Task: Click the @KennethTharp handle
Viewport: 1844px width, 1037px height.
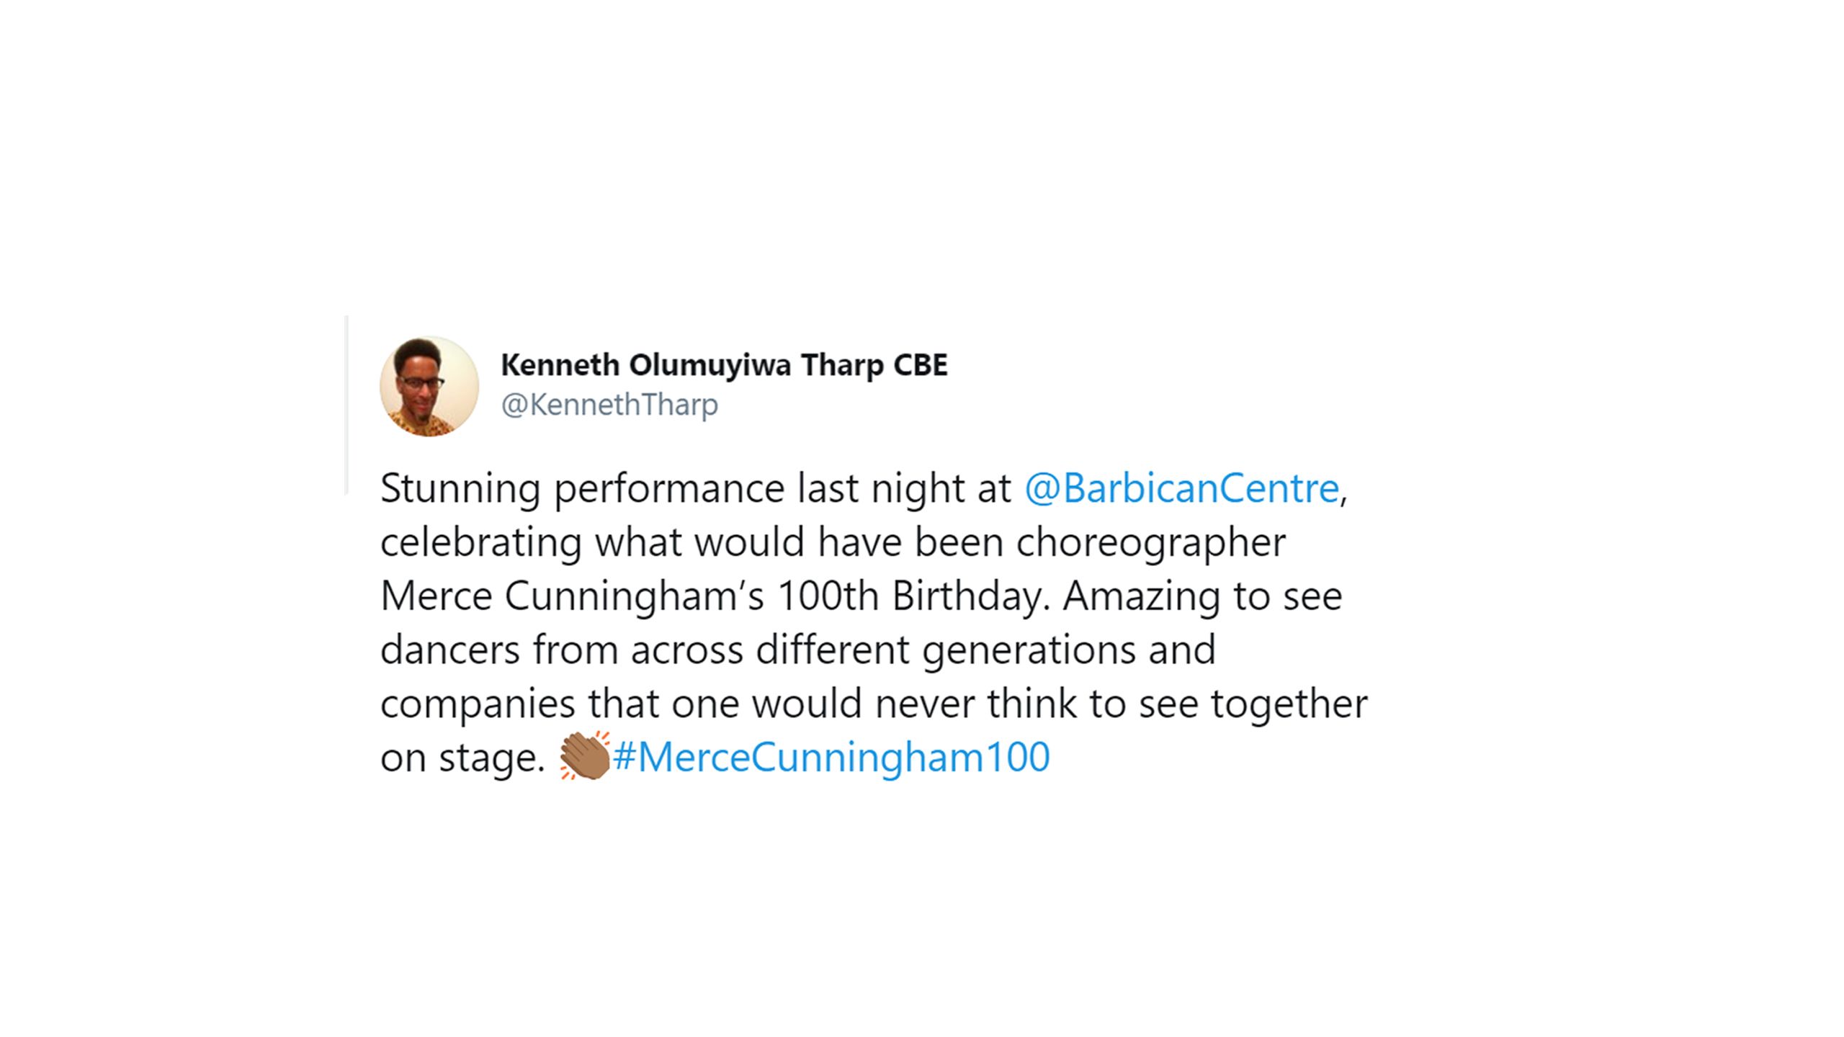Action: (609, 405)
